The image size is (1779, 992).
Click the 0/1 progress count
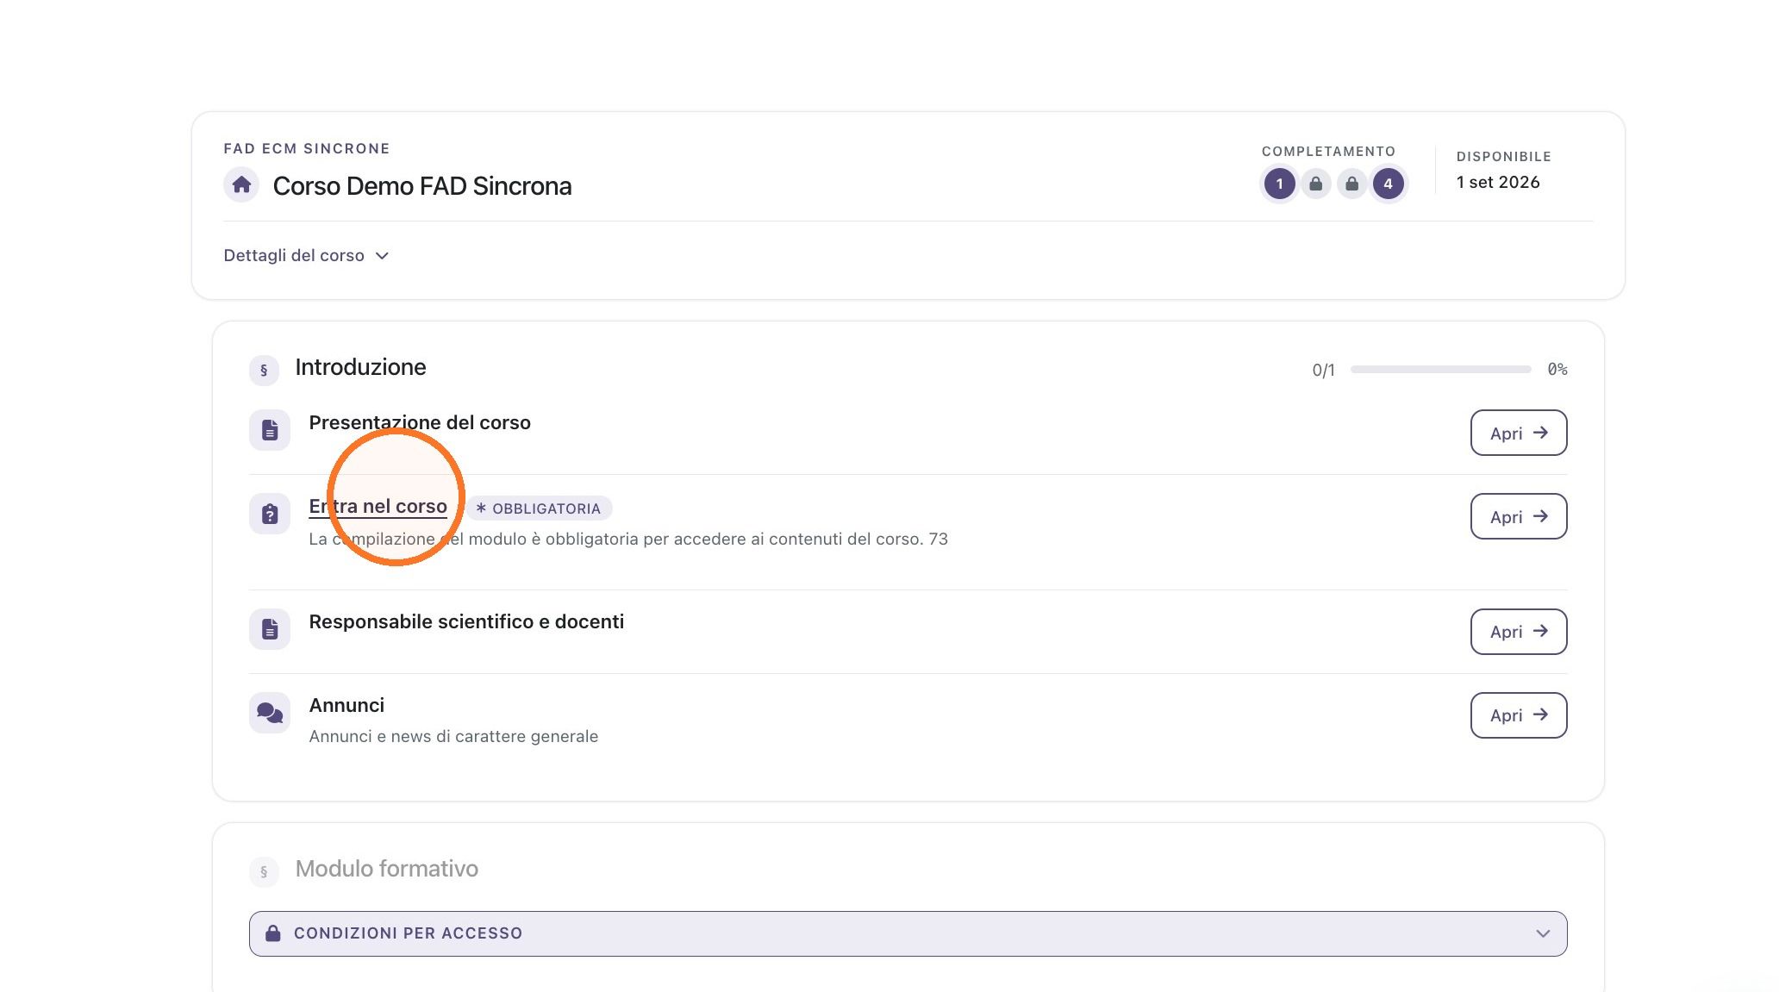click(1323, 370)
